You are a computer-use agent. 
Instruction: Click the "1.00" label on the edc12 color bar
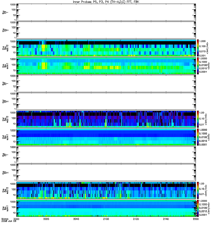[202, 183]
